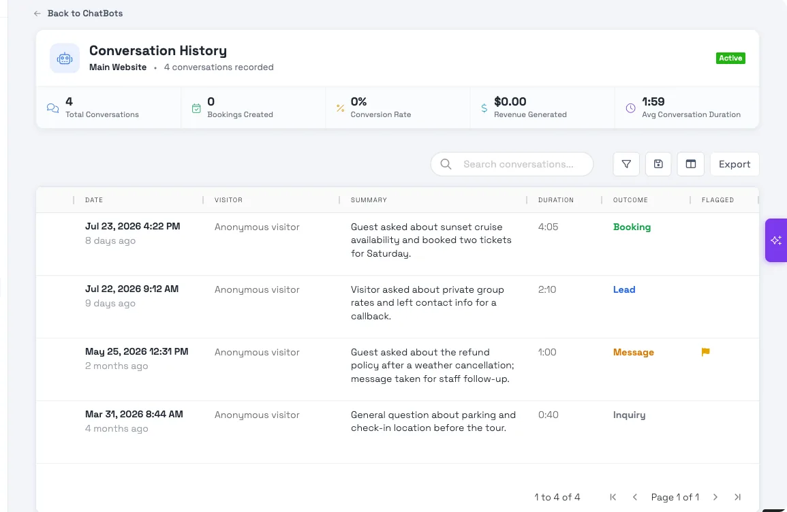Screen dimensions: 787x512
Task: Click the Avg Conversation Duration clock icon
Action: (x=630, y=108)
